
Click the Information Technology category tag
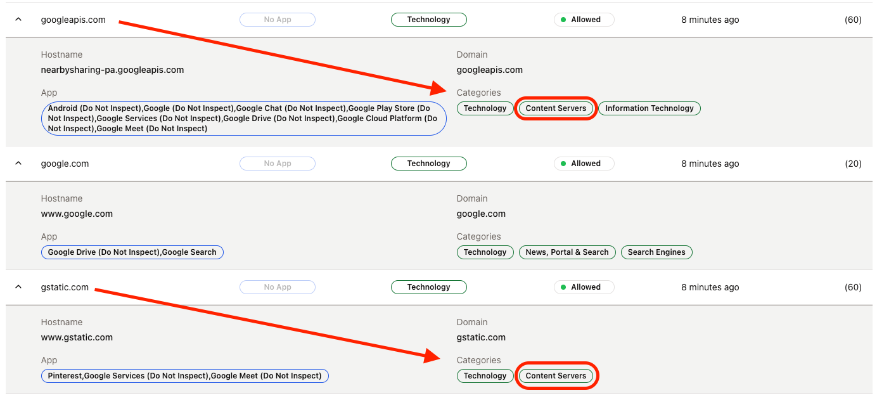click(650, 108)
